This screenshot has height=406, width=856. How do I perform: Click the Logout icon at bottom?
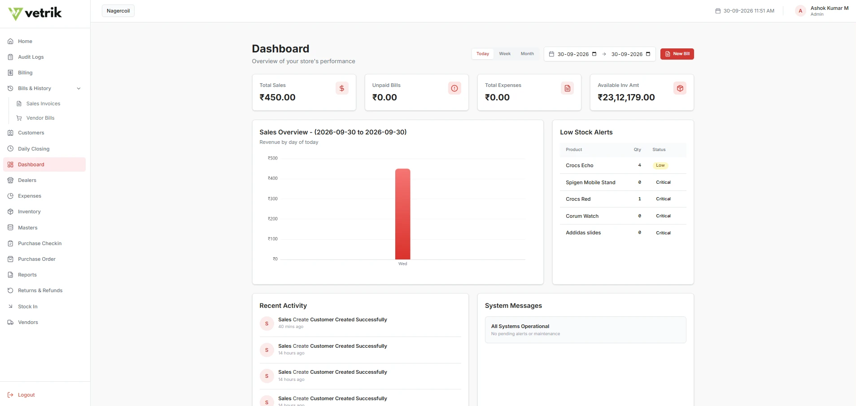coord(10,395)
